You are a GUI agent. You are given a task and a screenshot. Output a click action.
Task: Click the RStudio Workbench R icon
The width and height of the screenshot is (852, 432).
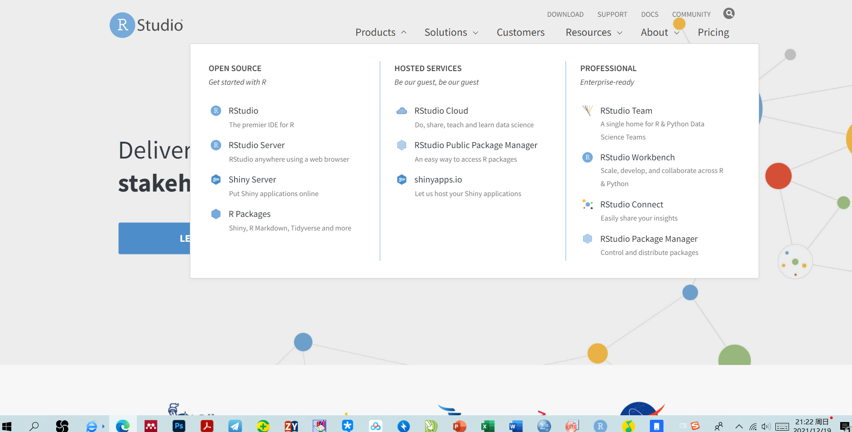(x=588, y=157)
